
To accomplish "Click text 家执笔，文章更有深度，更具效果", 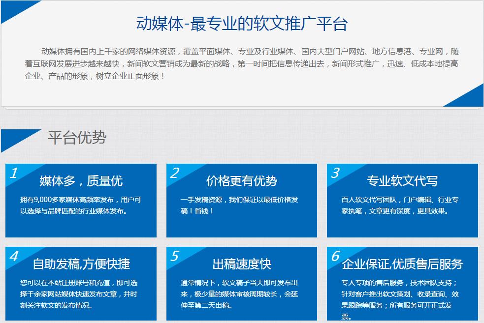I will tap(393, 211).
